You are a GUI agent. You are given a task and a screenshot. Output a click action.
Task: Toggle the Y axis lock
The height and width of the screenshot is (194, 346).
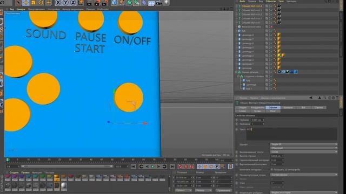[x=65, y=3]
